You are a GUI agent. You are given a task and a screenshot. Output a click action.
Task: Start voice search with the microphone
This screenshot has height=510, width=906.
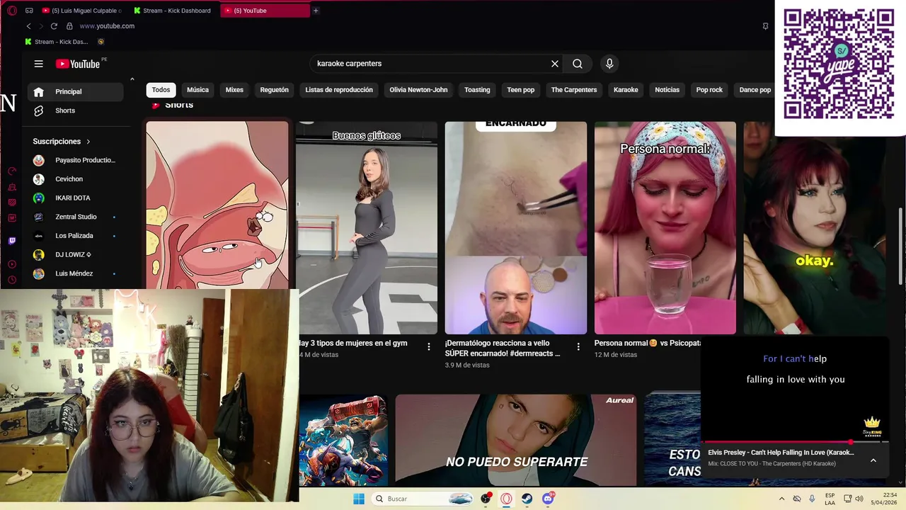[x=609, y=64]
